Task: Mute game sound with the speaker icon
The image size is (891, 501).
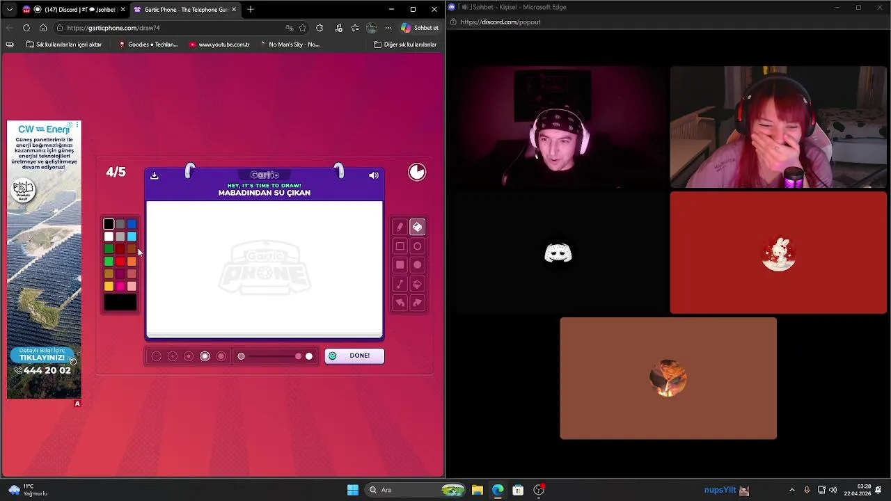Action: [374, 175]
